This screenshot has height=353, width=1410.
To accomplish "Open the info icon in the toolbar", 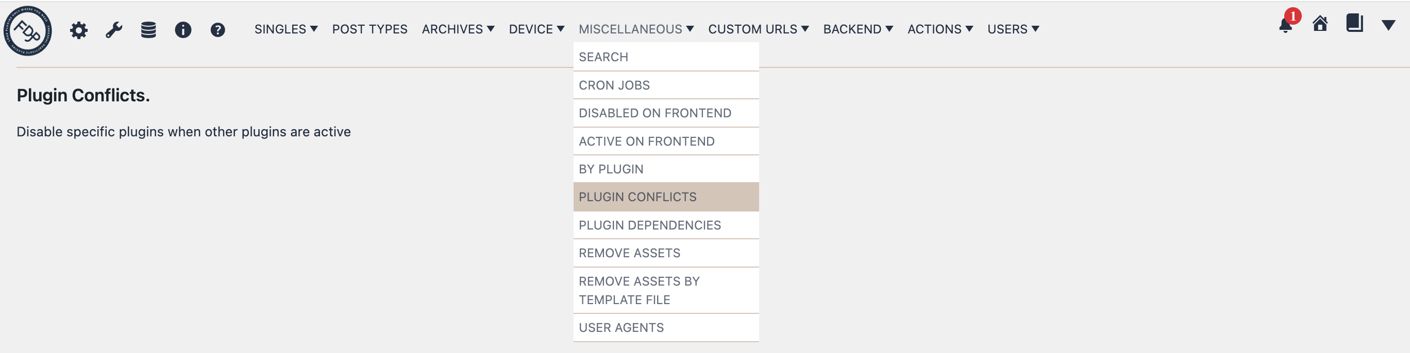I will 183,30.
